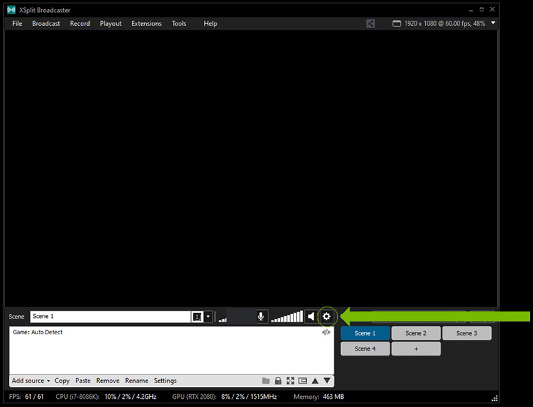This screenshot has width=533, height=407.
Task: Mute the speaker audio
Action: (x=311, y=317)
